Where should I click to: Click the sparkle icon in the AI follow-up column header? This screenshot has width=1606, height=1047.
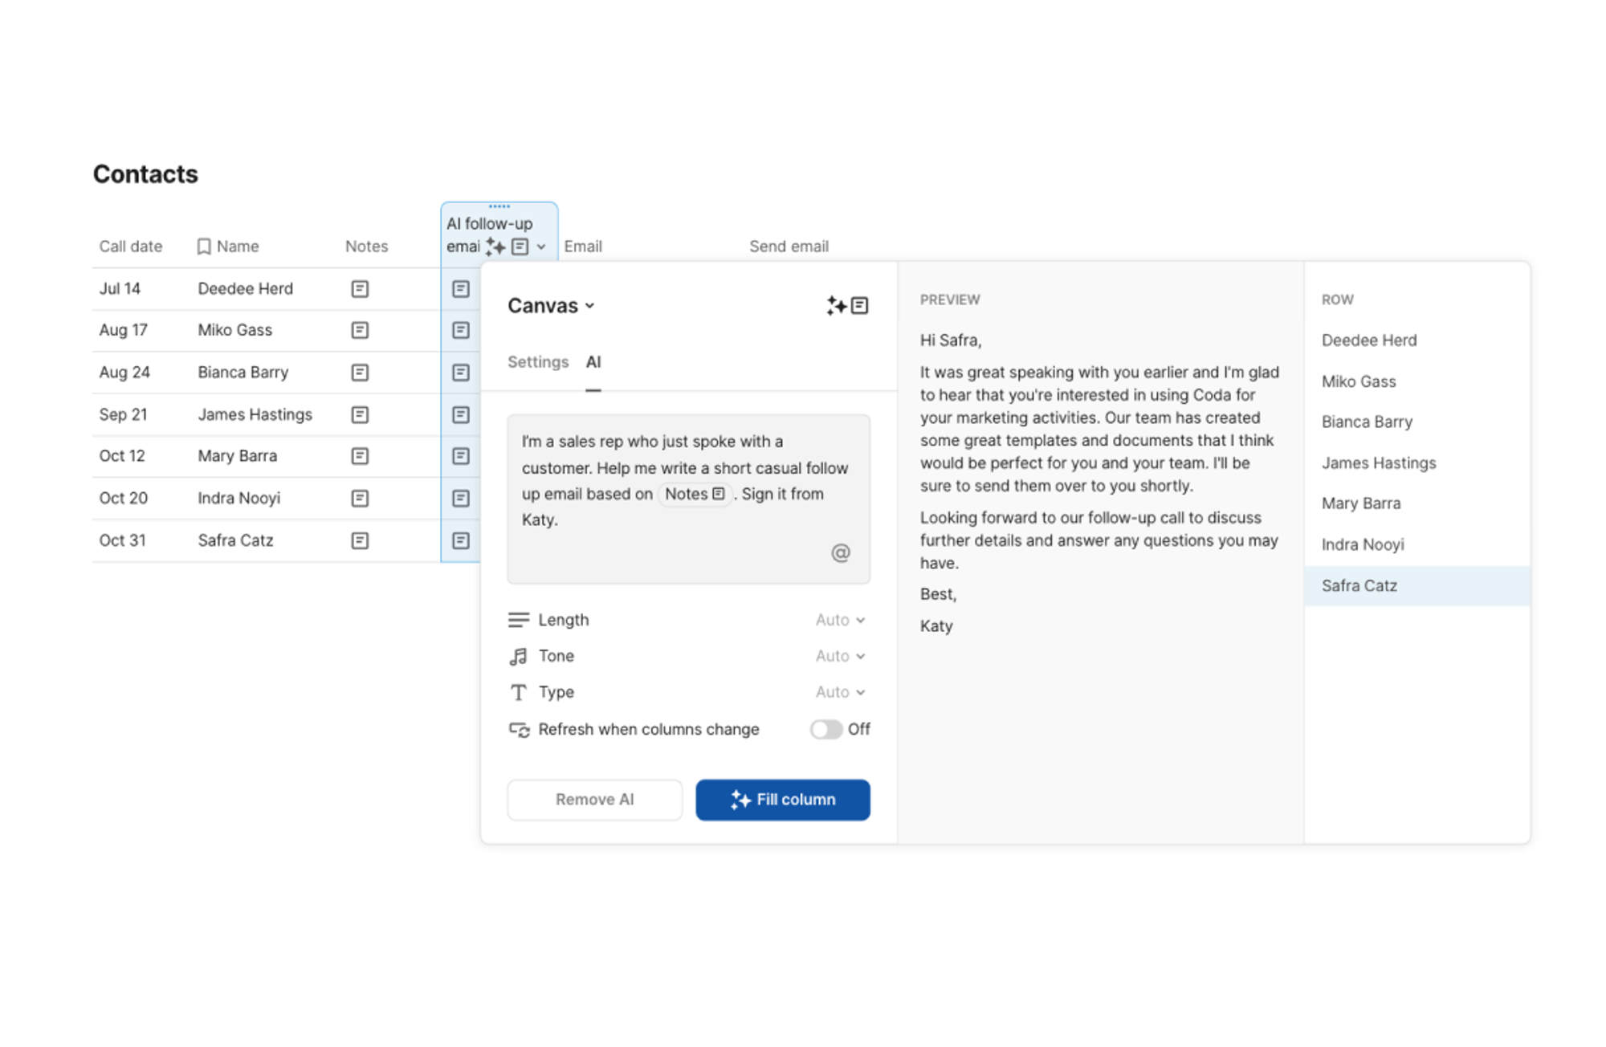(x=495, y=247)
